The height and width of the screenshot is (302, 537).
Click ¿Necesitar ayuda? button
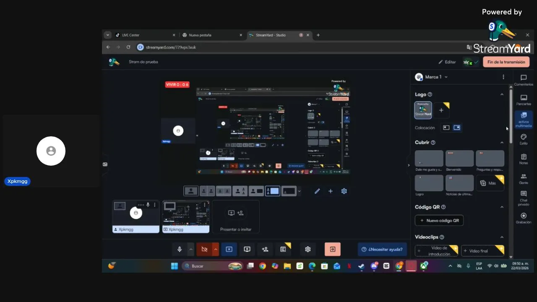tap(382, 249)
